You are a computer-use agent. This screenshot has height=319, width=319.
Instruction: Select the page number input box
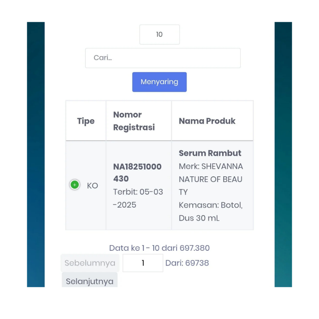click(143, 263)
